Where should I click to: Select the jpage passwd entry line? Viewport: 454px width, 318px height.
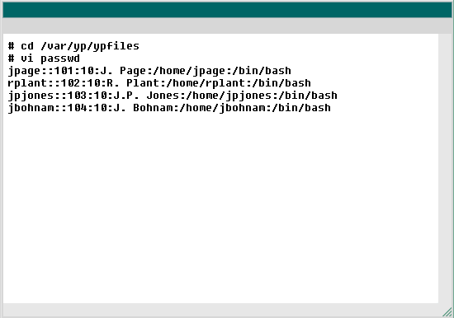click(149, 71)
